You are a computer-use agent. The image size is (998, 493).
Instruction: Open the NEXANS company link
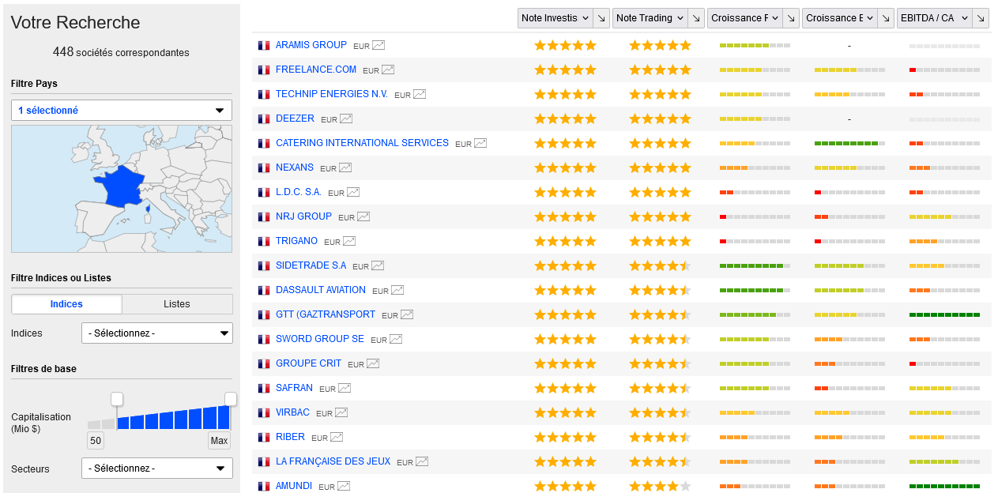tap(295, 167)
